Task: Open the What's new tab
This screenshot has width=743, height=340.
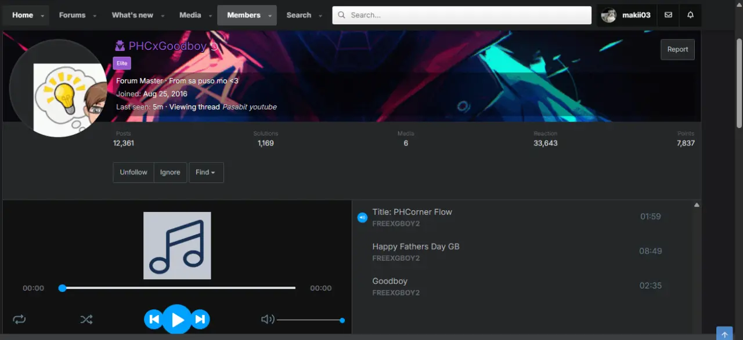Action: (132, 15)
